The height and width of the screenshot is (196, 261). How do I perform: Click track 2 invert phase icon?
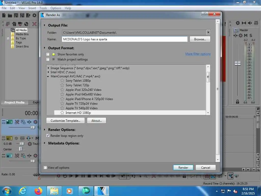(x=22, y=138)
